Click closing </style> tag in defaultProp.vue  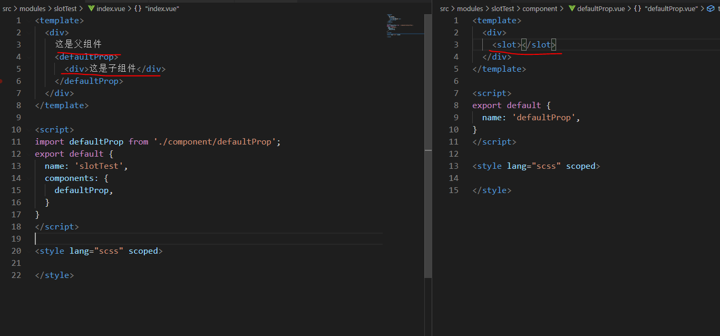pos(492,190)
